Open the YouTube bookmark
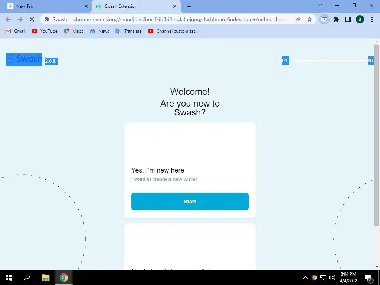The width and height of the screenshot is (380, 285). [45, 31]
